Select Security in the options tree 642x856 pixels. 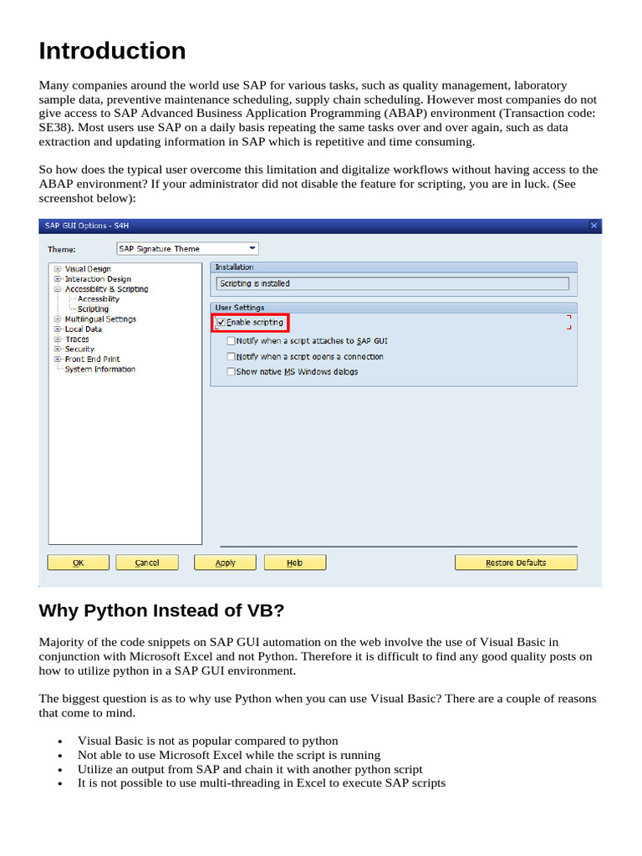(x=79, y=349)
